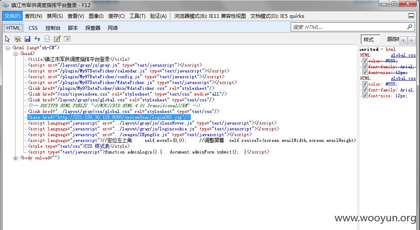The width and height of the screenshot is (420, 230).
Task: Select the logincookie.js script node
Action: [153, 129]
